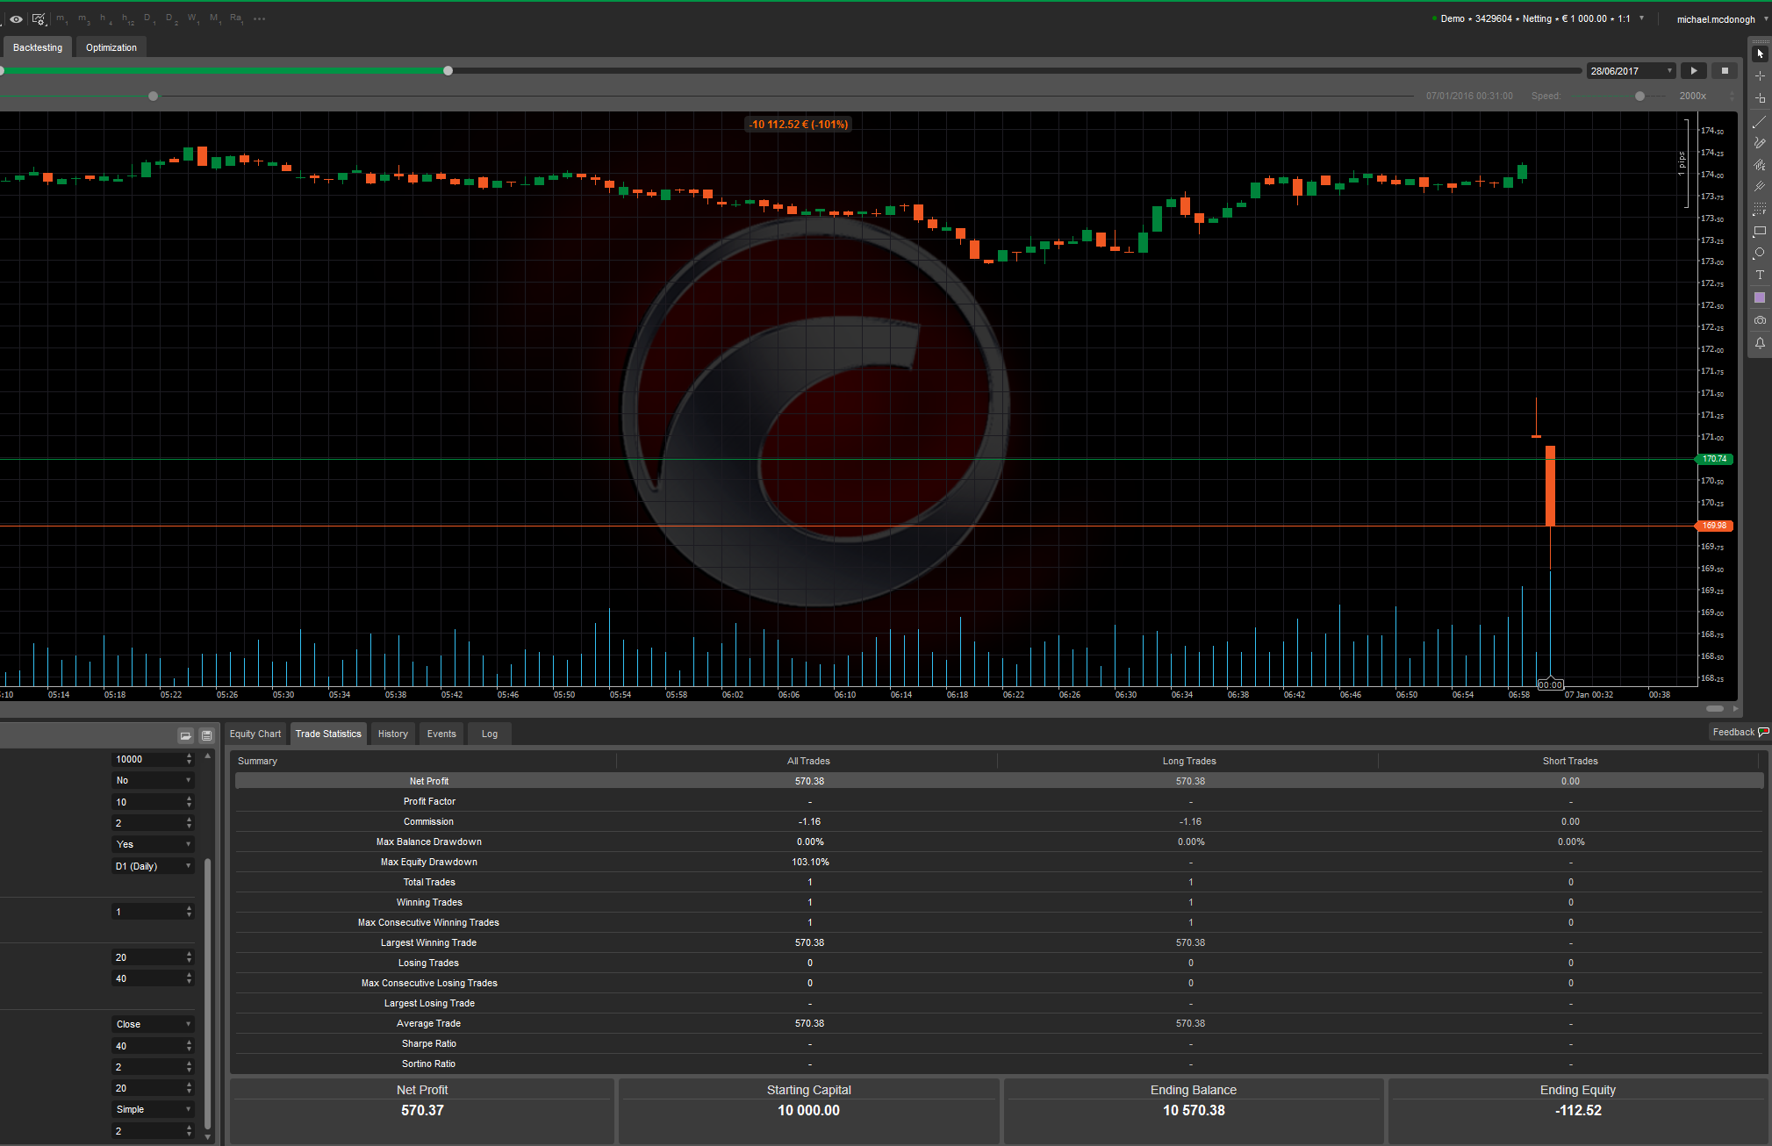Choose the Fibonacci retracement tool
1772x1146 pixels.
(1760, 209)
